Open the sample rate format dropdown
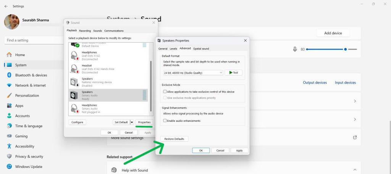 point(193,73)
